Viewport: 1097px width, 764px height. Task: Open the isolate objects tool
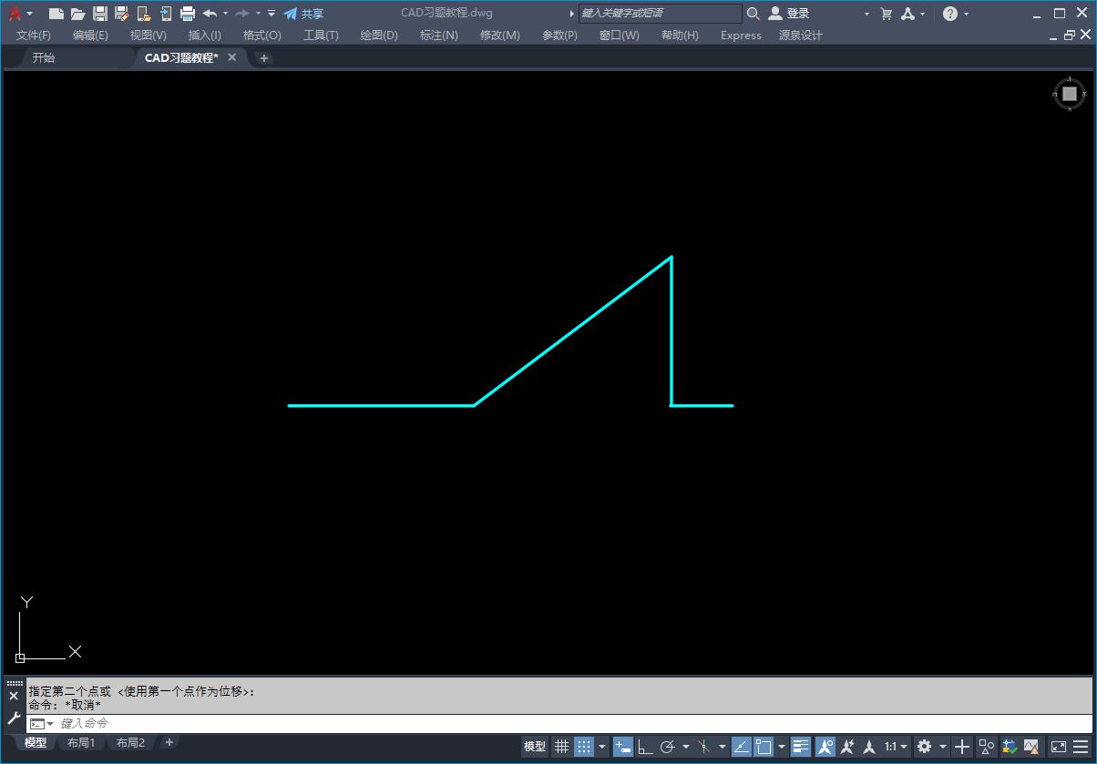point(985,746)
